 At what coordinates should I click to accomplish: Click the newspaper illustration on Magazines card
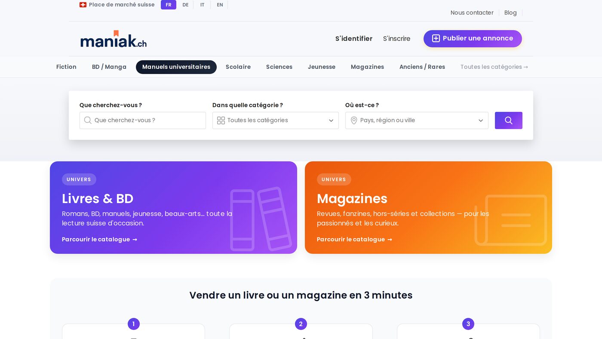coord(511,220)
